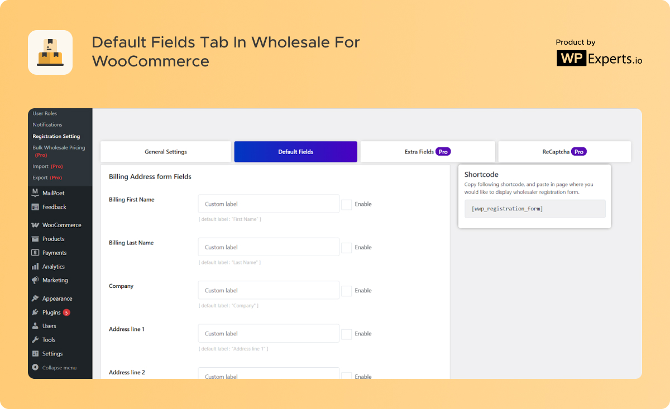Open Registration Setting submenu item
Viewport: 670px width, 409px height.
[56, 136]
